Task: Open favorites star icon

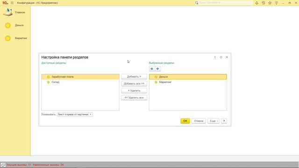Action: point(270,3)
